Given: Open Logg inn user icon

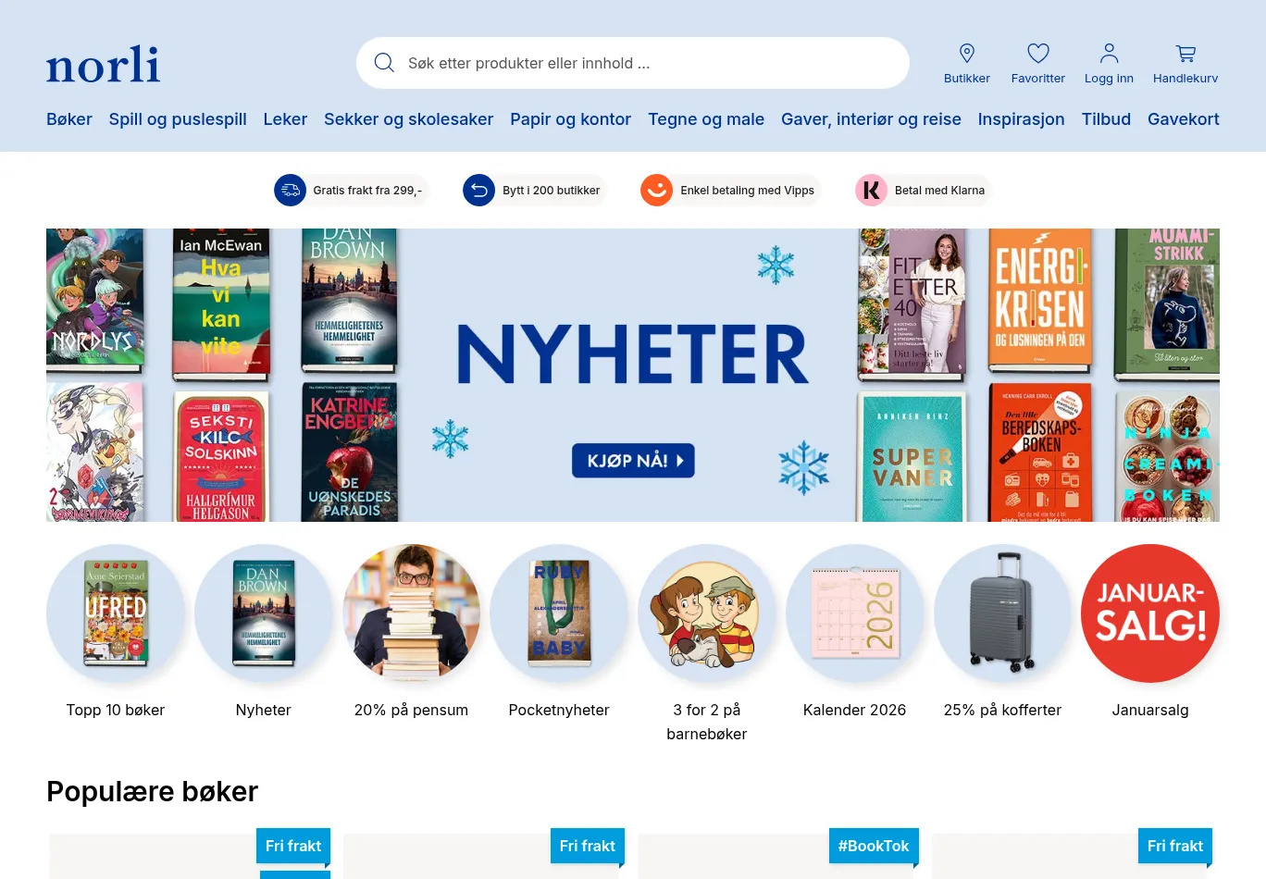Looking at the screenshot, I should tap(1109, 53).
